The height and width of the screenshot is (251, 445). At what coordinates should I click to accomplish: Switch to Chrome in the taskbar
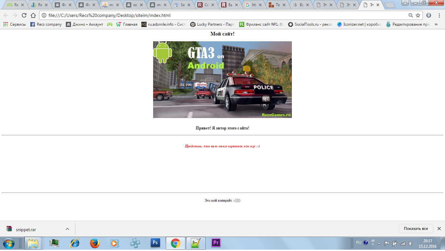coord(176,243)
